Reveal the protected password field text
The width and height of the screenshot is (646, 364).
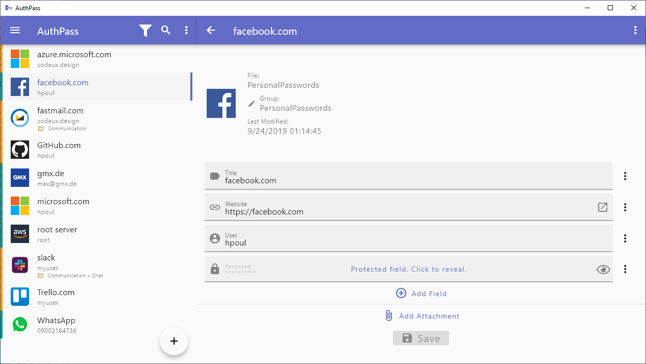tap(409, 269)
